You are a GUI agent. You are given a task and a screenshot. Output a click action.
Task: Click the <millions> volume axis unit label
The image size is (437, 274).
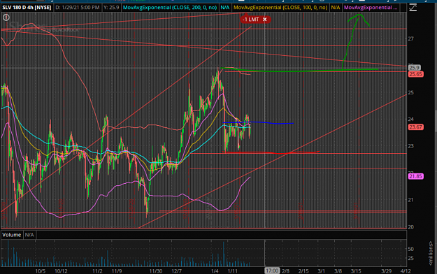(x=431, y=253)
